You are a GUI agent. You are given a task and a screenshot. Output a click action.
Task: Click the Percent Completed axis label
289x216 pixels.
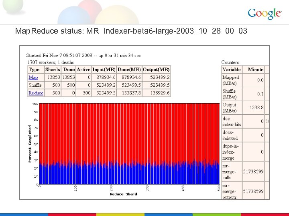coord(30,144)
